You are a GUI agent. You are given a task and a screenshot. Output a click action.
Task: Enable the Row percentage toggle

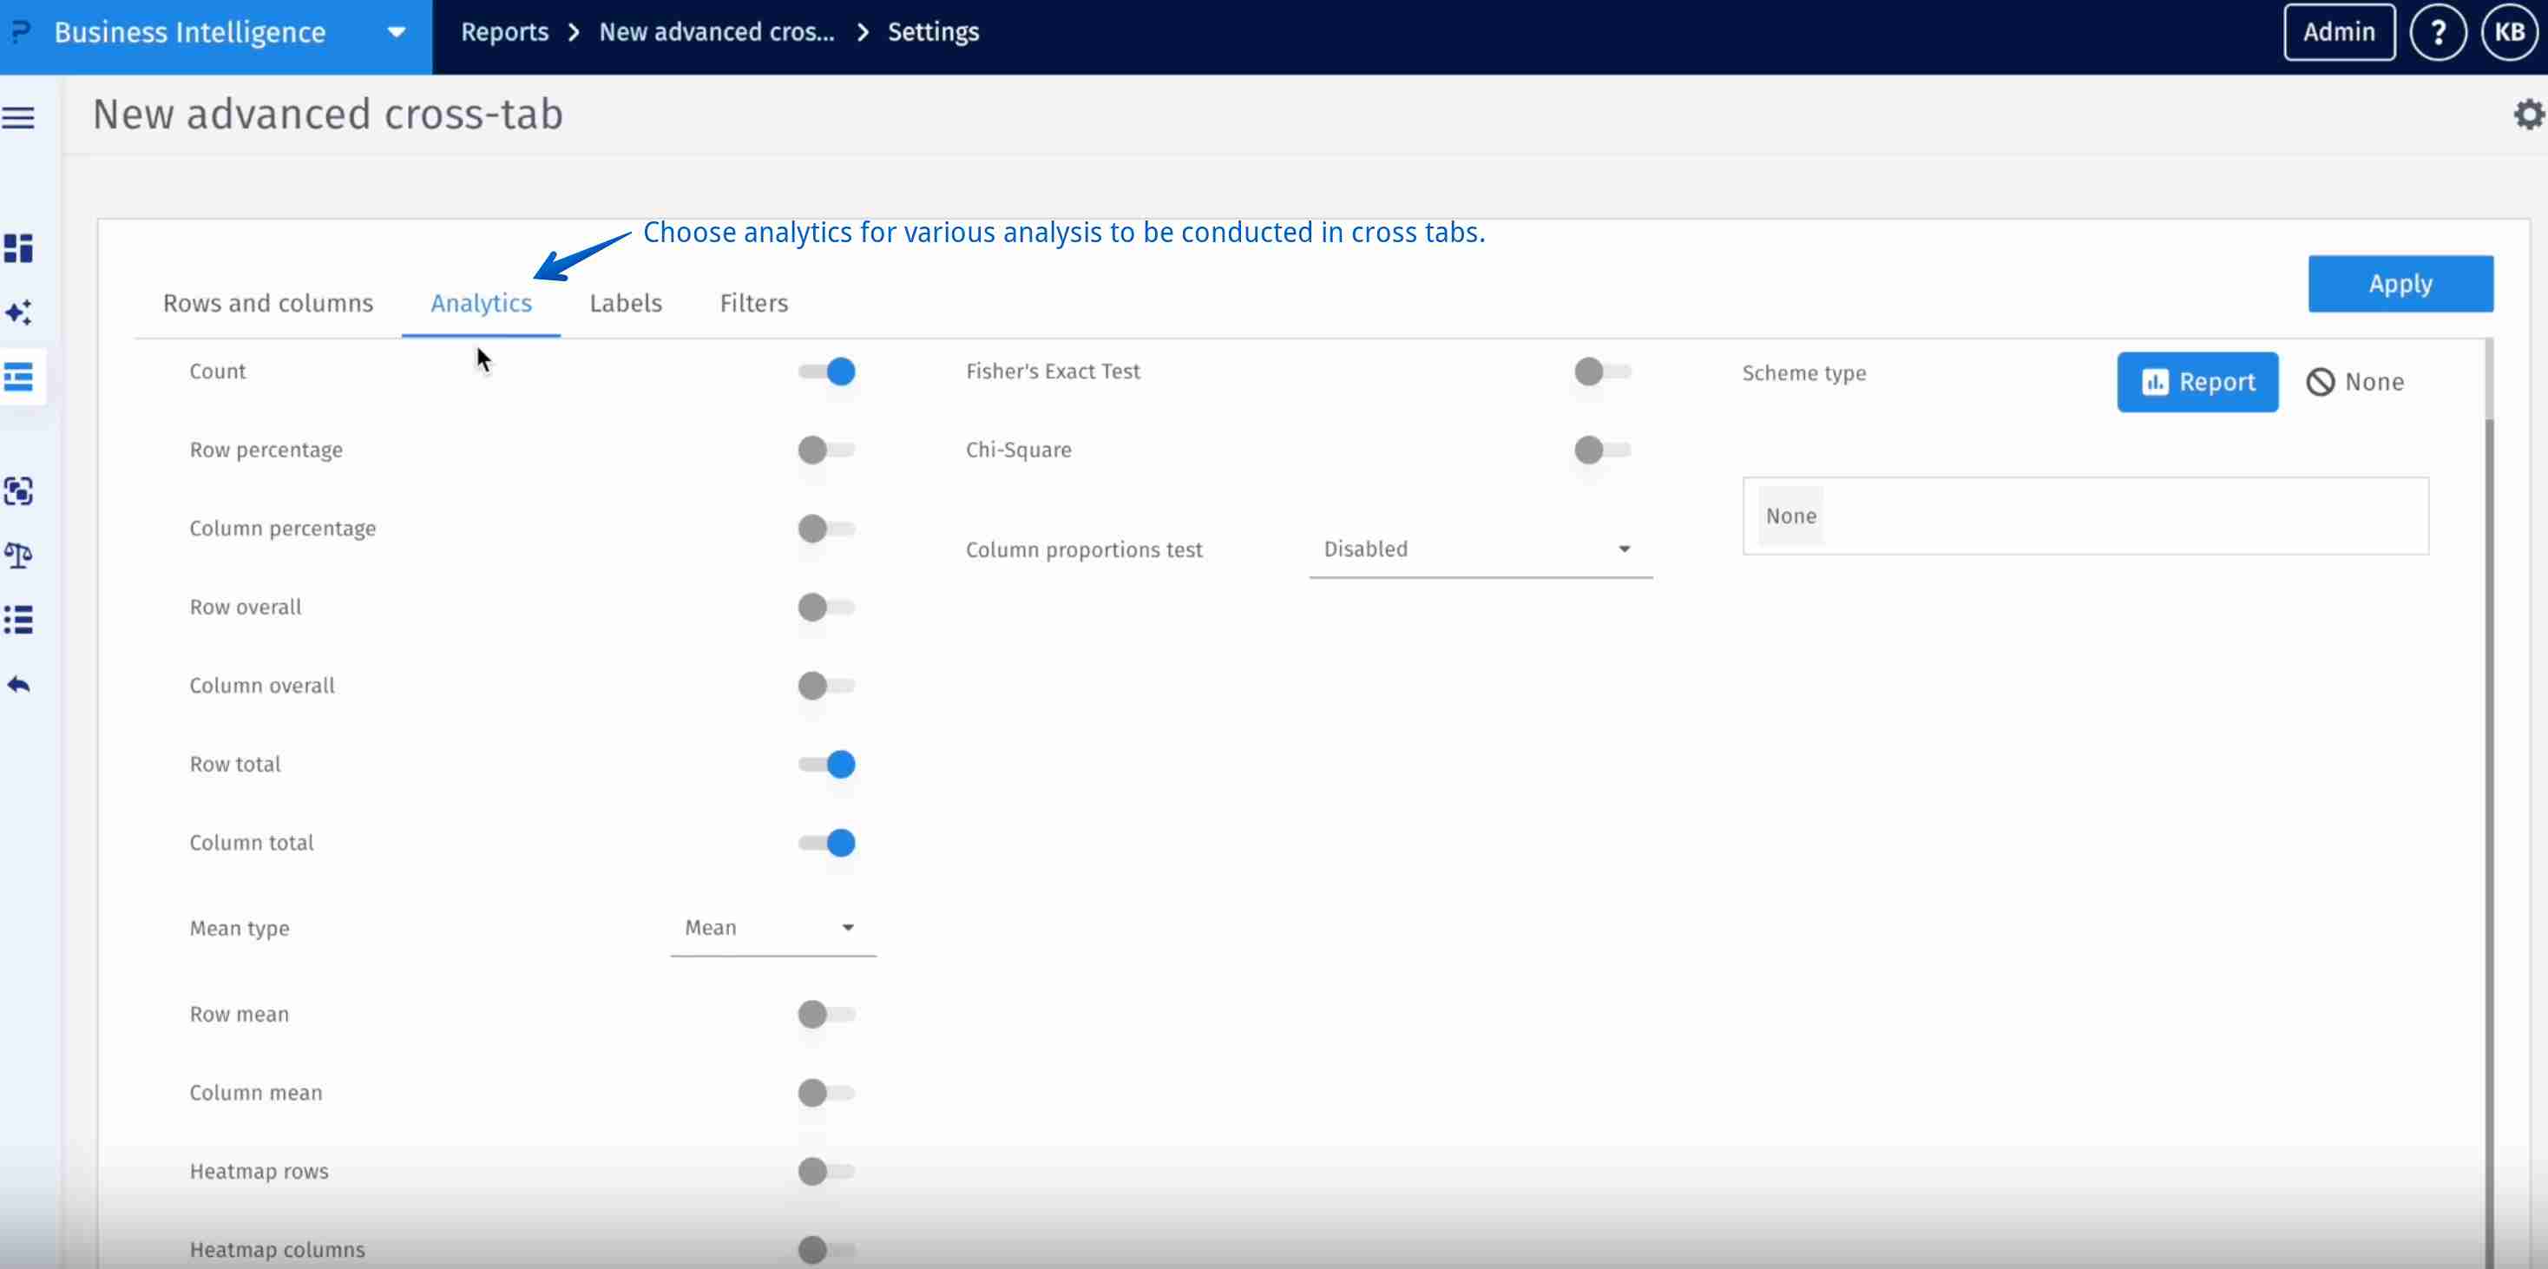pos(827,450)
